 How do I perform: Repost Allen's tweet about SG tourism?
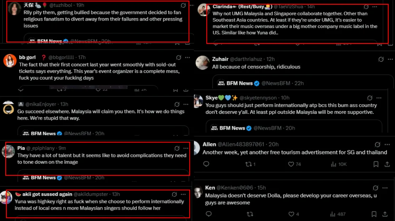(x=248, y=164)
